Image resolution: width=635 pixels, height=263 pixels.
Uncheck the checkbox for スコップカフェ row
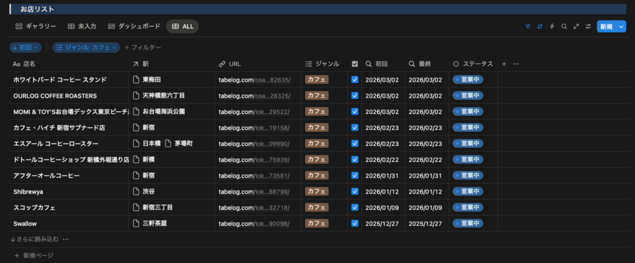(355, 207)
